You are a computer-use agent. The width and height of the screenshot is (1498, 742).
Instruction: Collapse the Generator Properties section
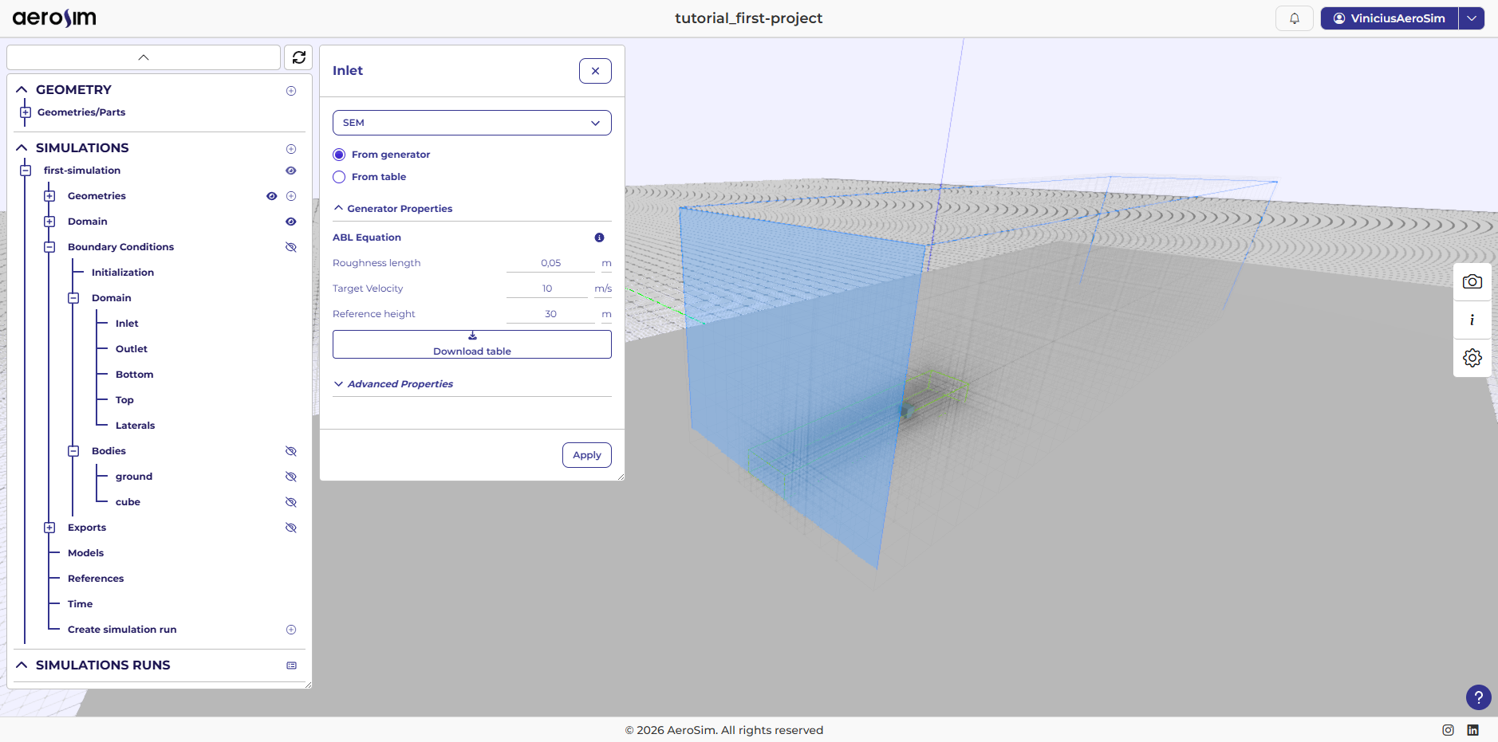338,207
